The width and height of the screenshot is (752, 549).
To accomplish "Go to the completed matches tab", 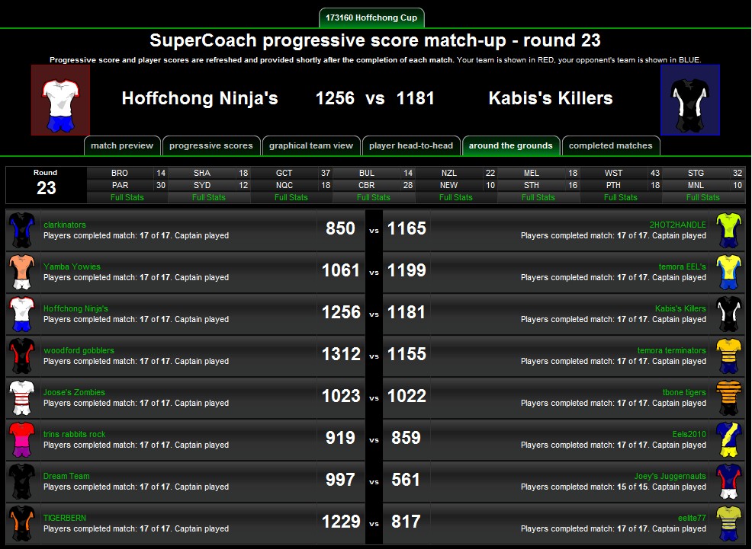I will coord(610,145).
